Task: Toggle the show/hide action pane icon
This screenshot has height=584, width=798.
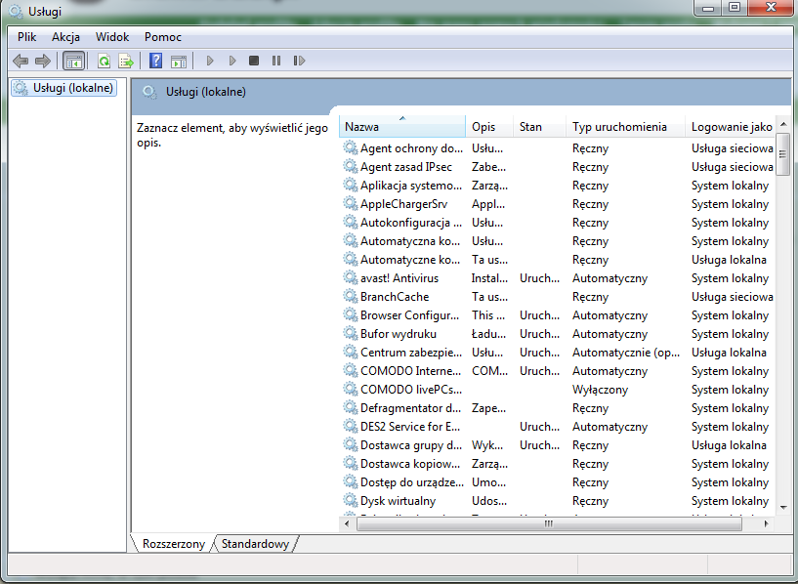Action: click(x=178, y=62)
